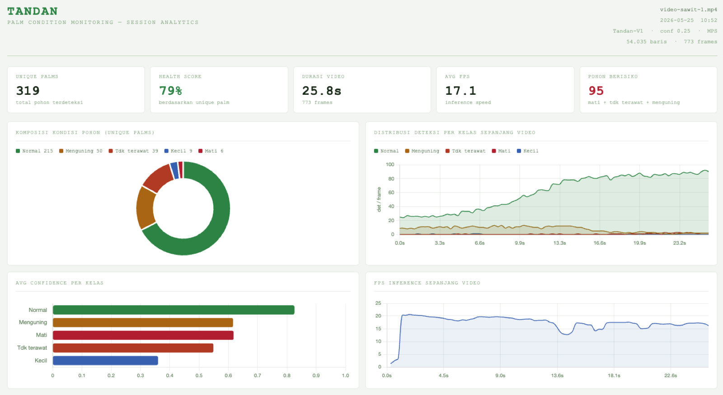The image size is (723, 395).
Task: Hide the Menguning series in the distribution chart legend
Action: 422,151
